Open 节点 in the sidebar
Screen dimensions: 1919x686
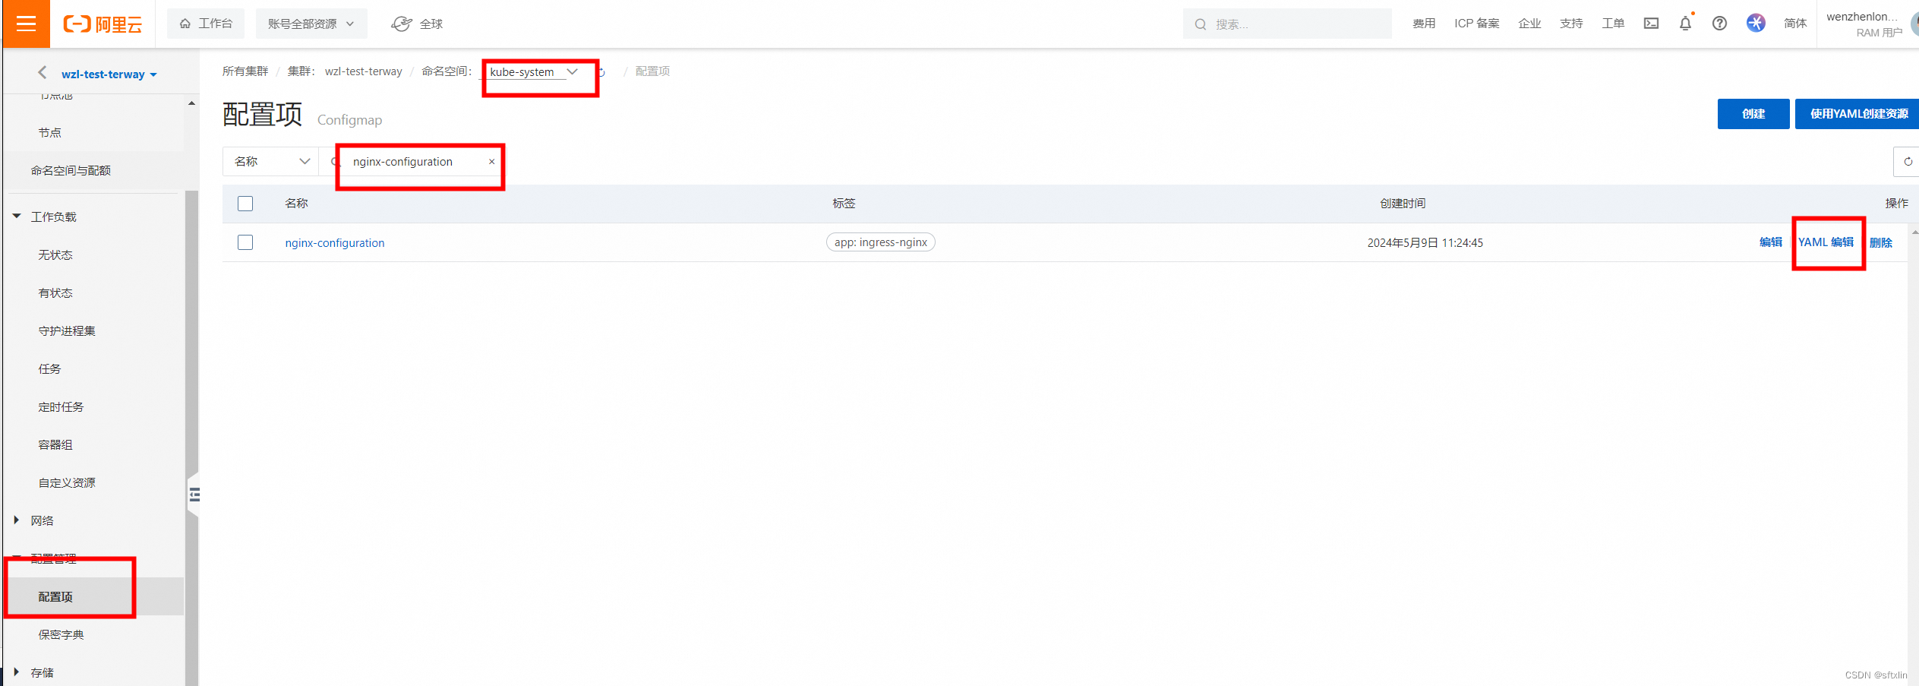(50, 133)
